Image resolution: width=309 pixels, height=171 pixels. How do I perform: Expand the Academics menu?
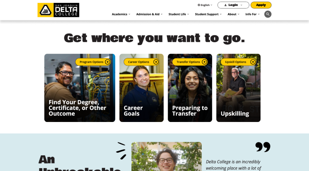coord(121,14)
